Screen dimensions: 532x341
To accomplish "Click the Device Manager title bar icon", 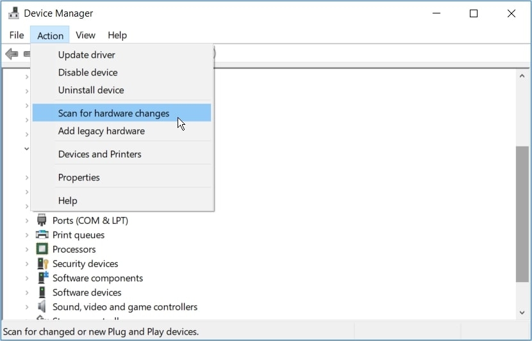I will click(x=13, y=13).
